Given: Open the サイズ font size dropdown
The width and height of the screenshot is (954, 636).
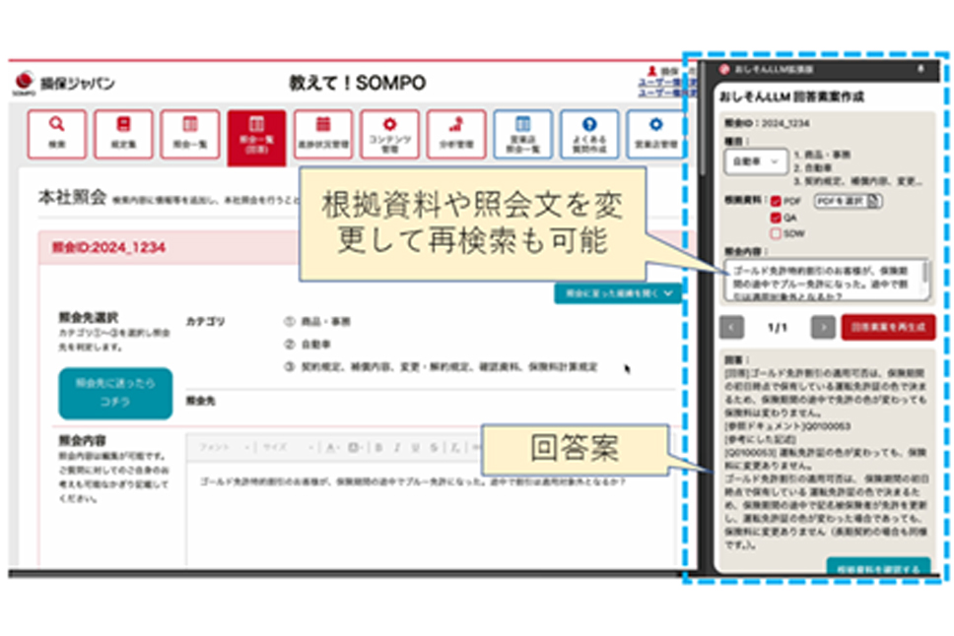Looking at the screenshot, I should 289,448.
